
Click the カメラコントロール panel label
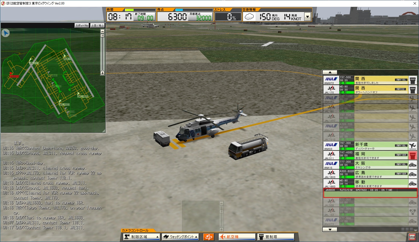point(135,230)
